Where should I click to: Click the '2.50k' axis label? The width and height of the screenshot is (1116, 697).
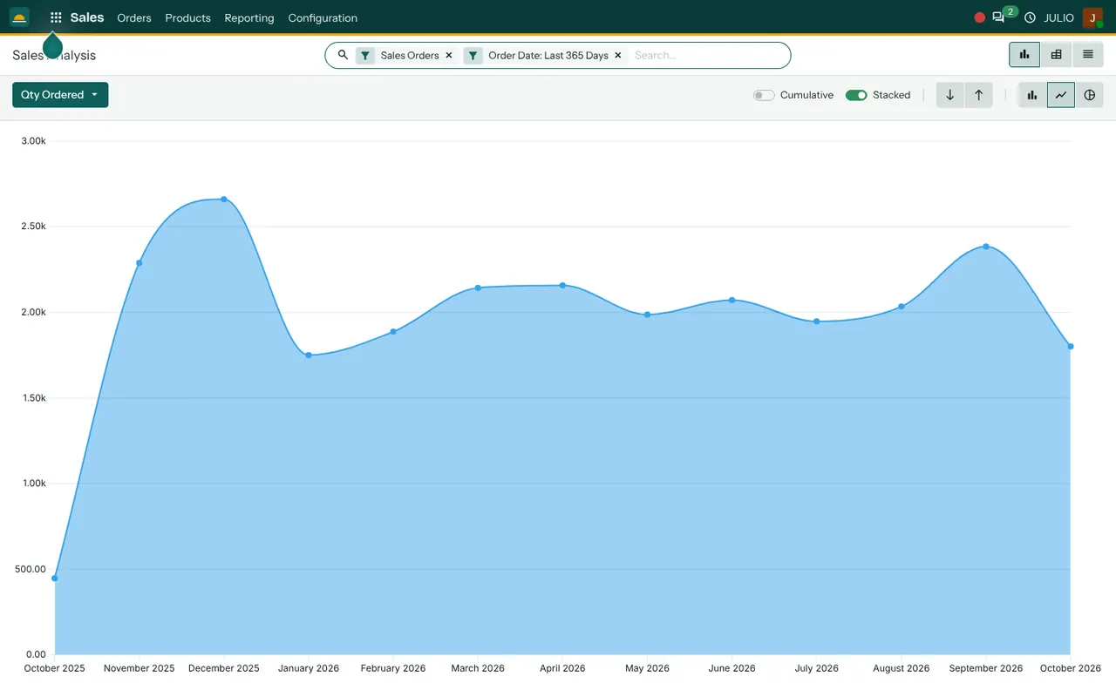(x=33, y=227)
